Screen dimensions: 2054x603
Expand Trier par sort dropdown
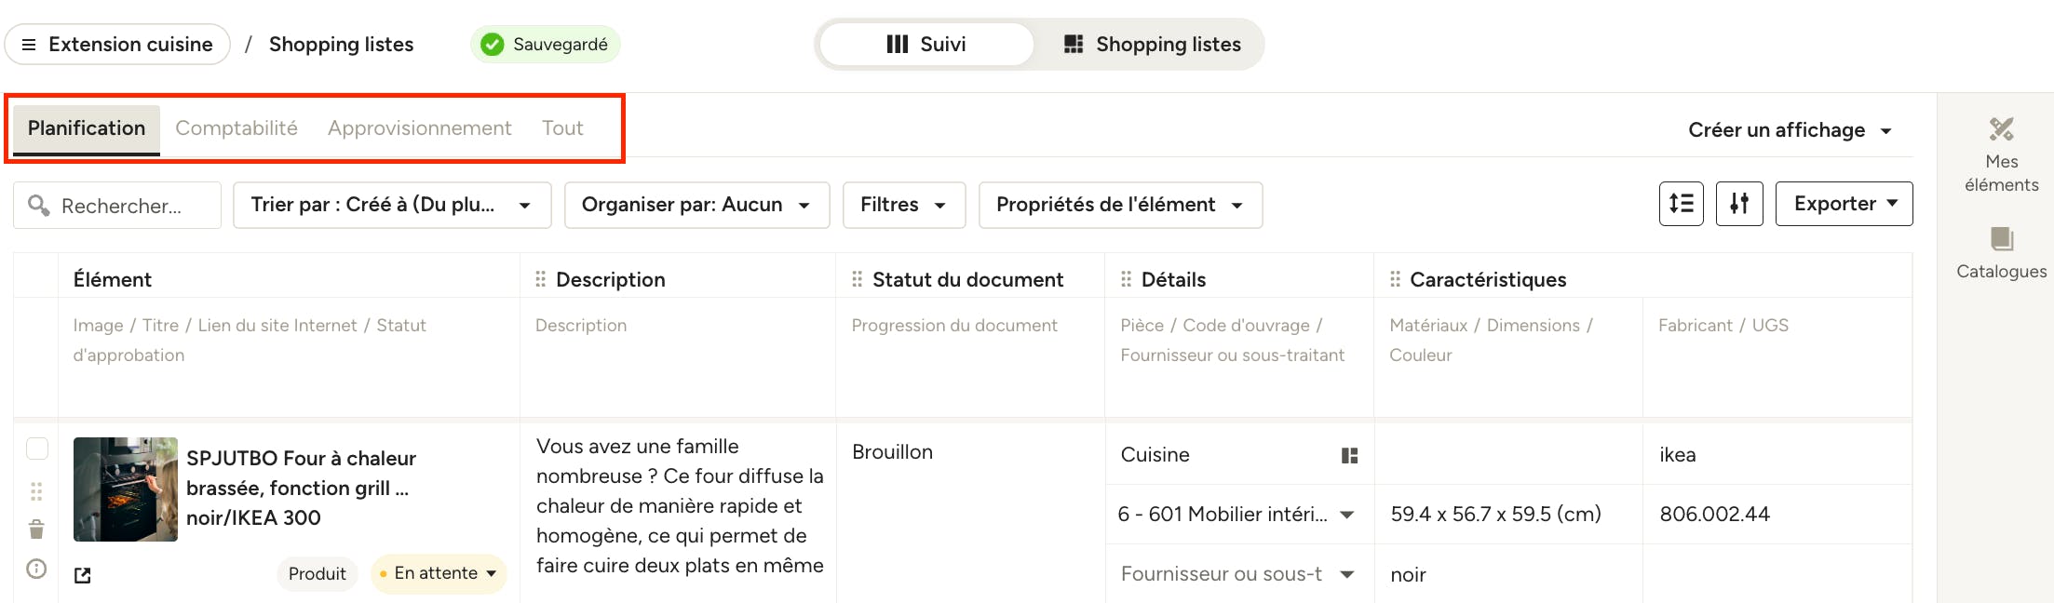[x=392, y=205]
